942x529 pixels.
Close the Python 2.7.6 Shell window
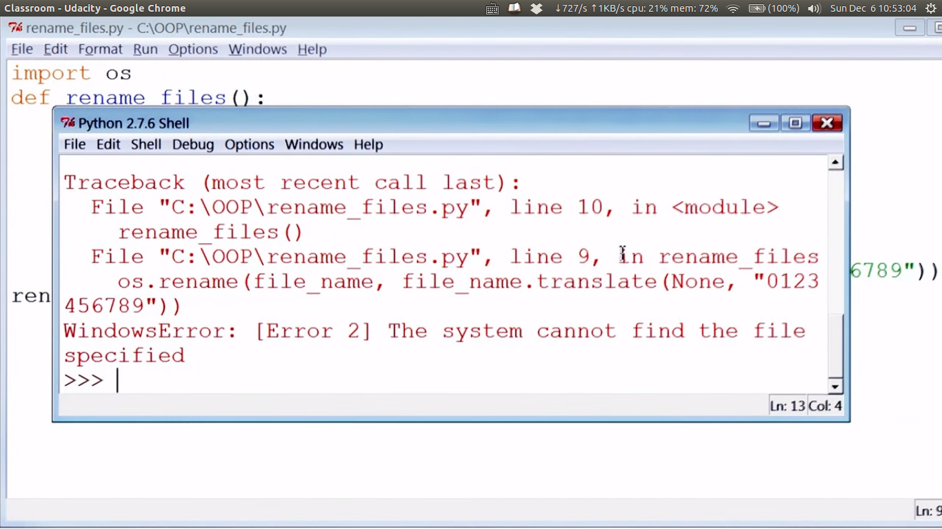coord(827,123)
